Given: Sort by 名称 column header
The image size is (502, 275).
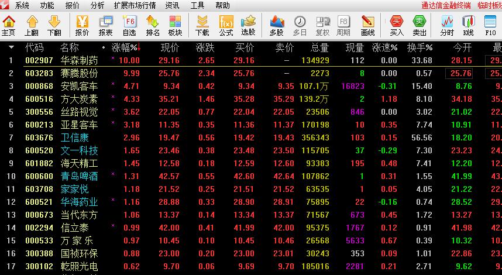Looking at the screenshot, I should [x=70, y=48].
